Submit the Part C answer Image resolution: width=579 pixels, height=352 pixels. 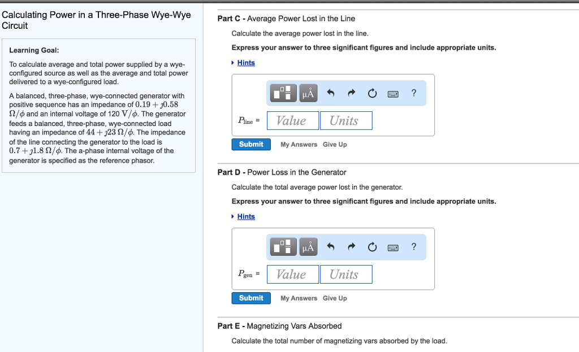pos(250,144)
